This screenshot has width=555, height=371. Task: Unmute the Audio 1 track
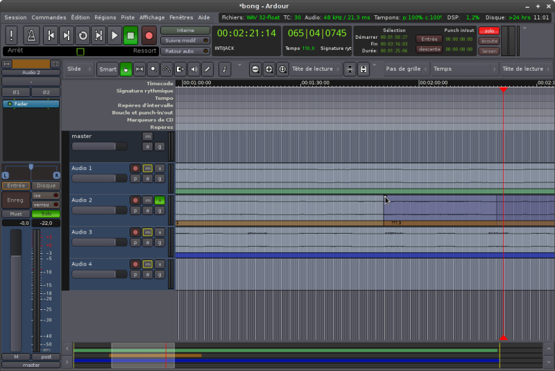point(147,169)
